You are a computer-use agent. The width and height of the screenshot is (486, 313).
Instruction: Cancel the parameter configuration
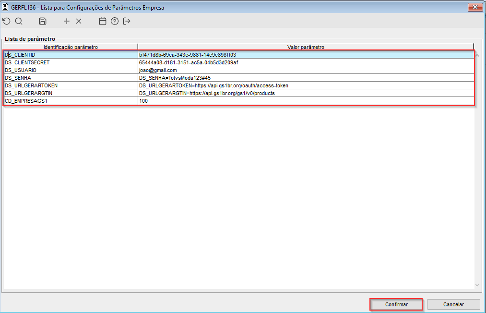[x=453, y=304]
